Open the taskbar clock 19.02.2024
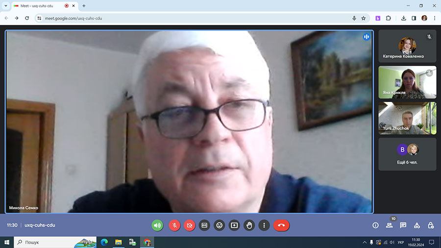441x248 pixels. (x=416, y=242)
